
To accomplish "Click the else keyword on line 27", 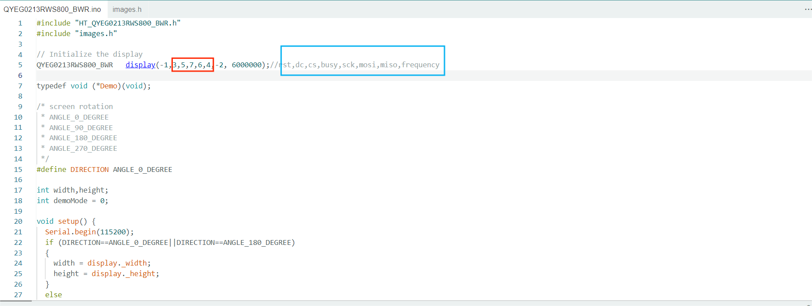I will [53, 295].
